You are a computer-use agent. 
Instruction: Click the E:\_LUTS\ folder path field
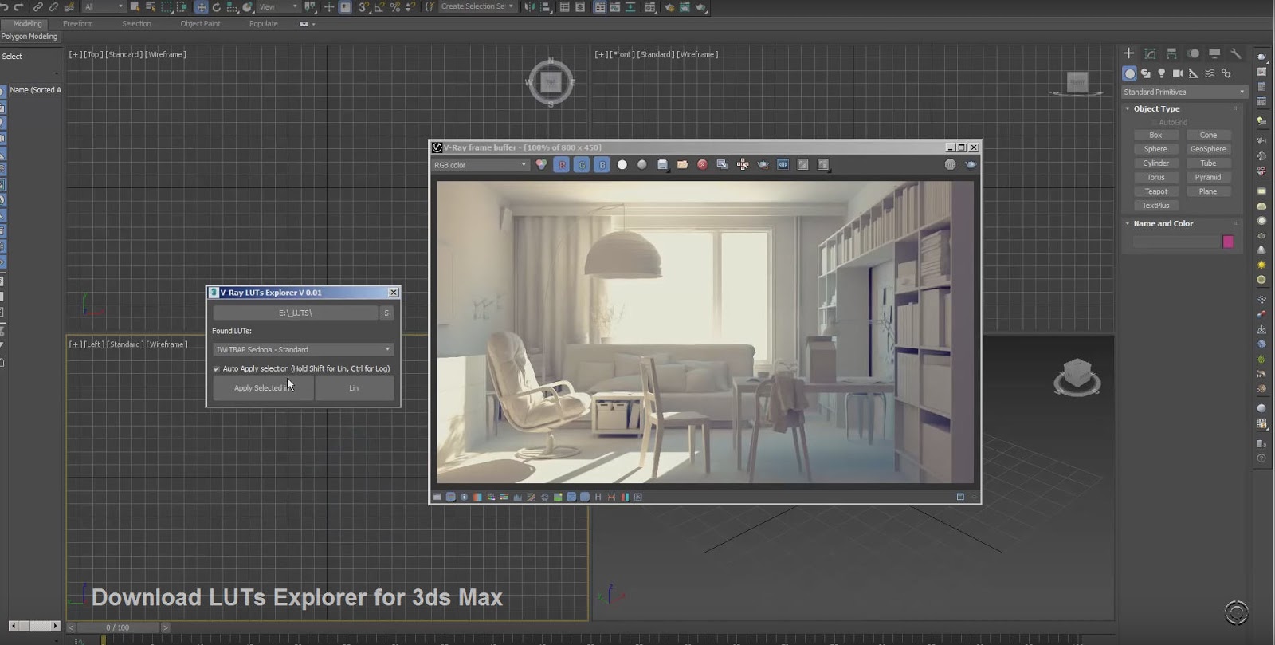click(295, 313)
